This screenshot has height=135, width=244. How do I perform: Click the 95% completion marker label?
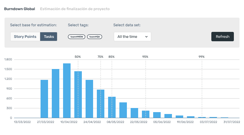145,57
